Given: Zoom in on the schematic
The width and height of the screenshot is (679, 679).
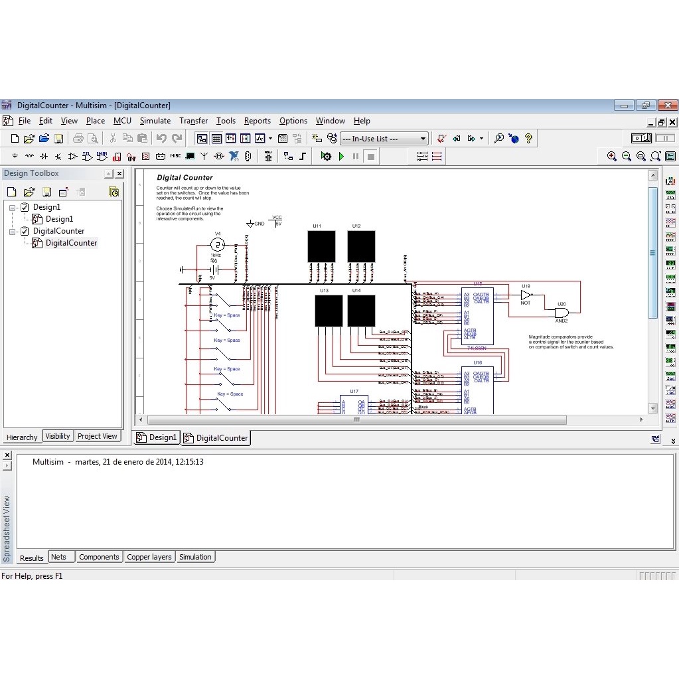Looking at the screenshot, I should pyautogui.click(x=611, y=156).
